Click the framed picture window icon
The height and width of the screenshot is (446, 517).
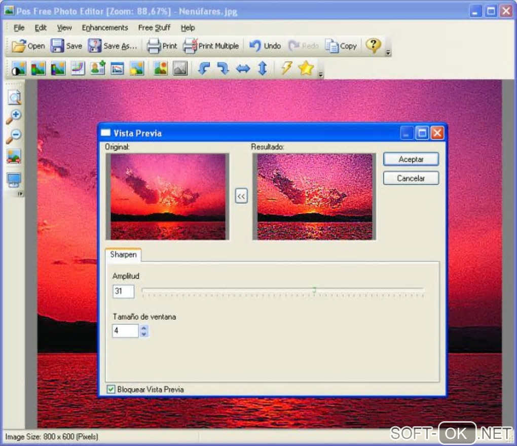click(x=117, y=68)
